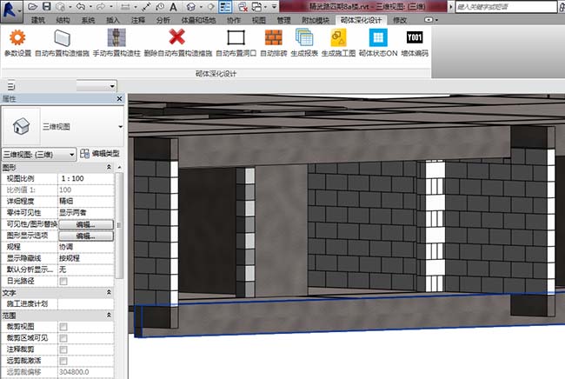Viewport: 565px width, 379px height.
Task: Click the 参数设置 gear icon
Action: click(x=17, y=37)
